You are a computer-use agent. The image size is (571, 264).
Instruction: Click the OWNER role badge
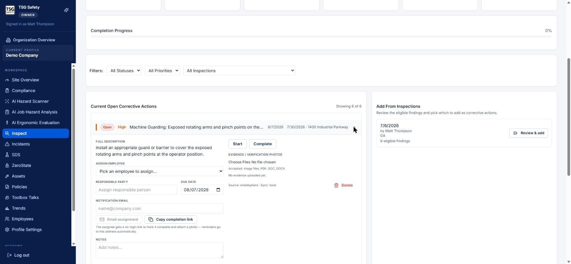pyautogui.click(x=28, y=15)
